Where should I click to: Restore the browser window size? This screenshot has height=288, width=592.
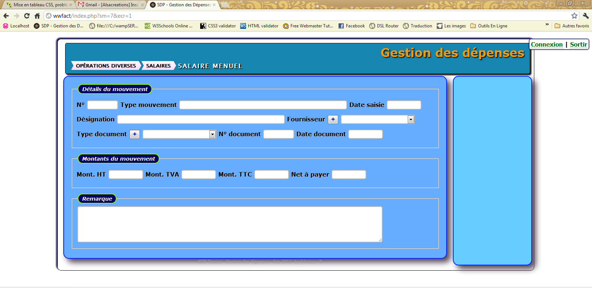[x=570, y=3]
